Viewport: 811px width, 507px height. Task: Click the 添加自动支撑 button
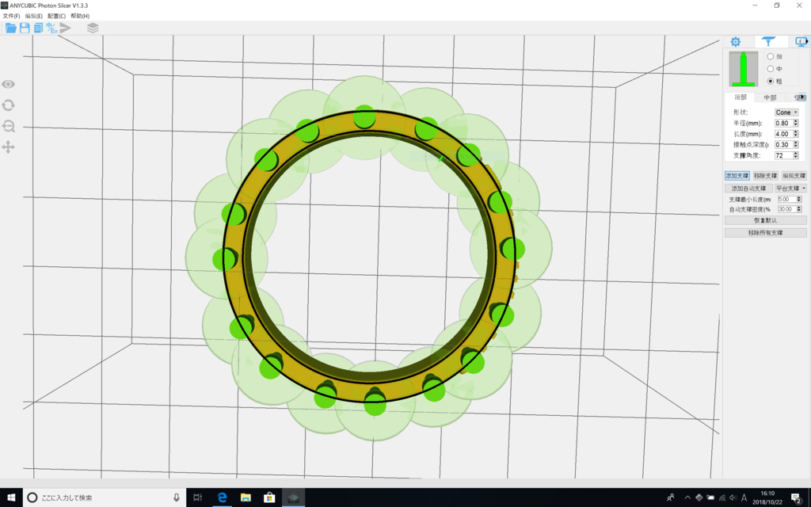pos(748,189)
